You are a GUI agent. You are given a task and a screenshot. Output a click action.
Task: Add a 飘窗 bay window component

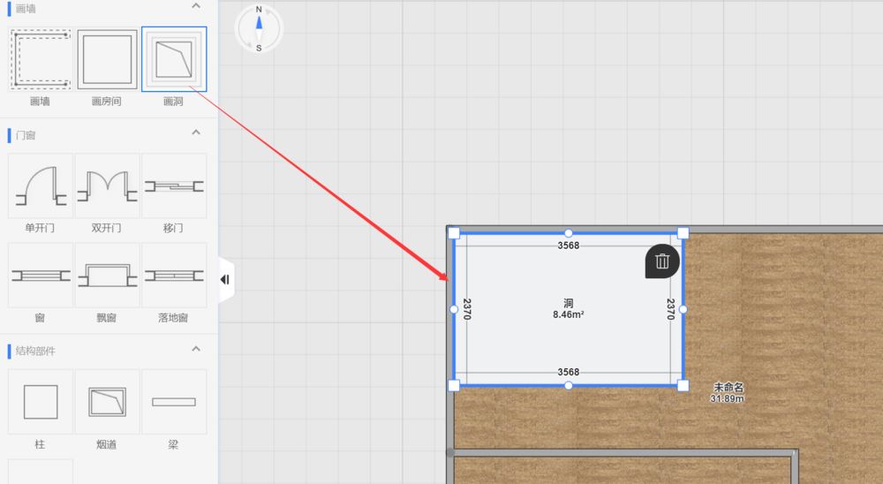107,276
